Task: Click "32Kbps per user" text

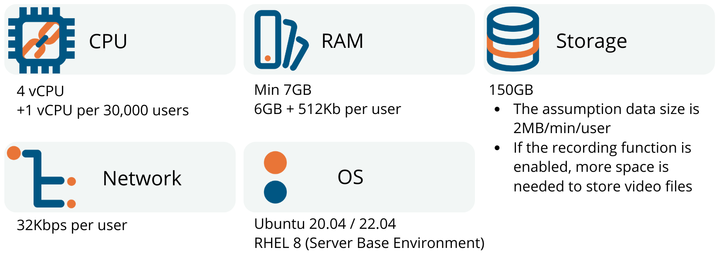Action: 72,225
